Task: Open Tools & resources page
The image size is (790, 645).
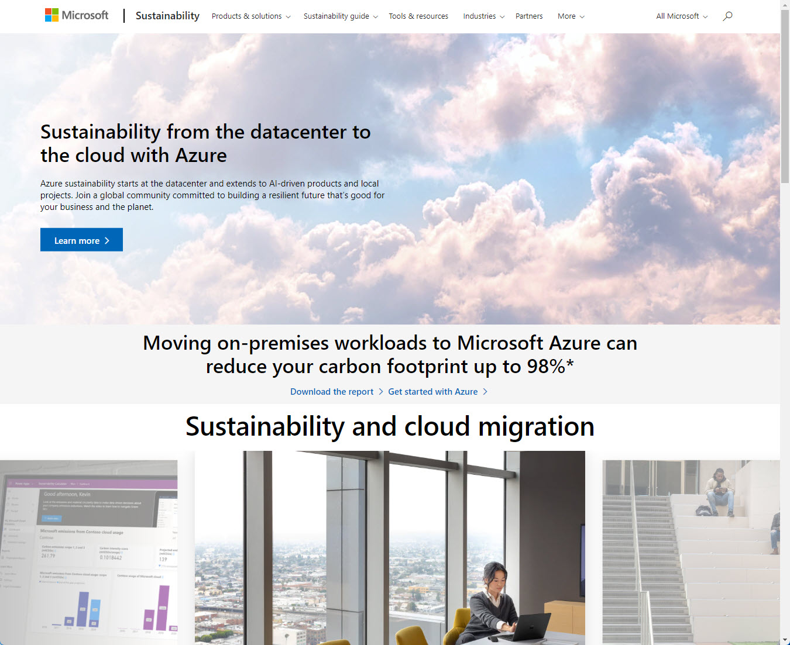Action: [x=418, y=16]
